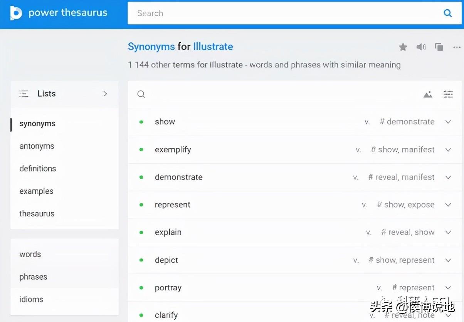Star the Illustrate synonyms page
The width and height of the screenshot is (464, 322).
pyautogui.click(x=403, y=47)
